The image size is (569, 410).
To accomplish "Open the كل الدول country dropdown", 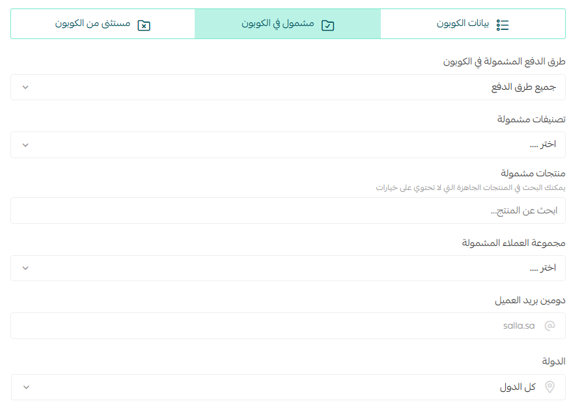I will [288, 387].
